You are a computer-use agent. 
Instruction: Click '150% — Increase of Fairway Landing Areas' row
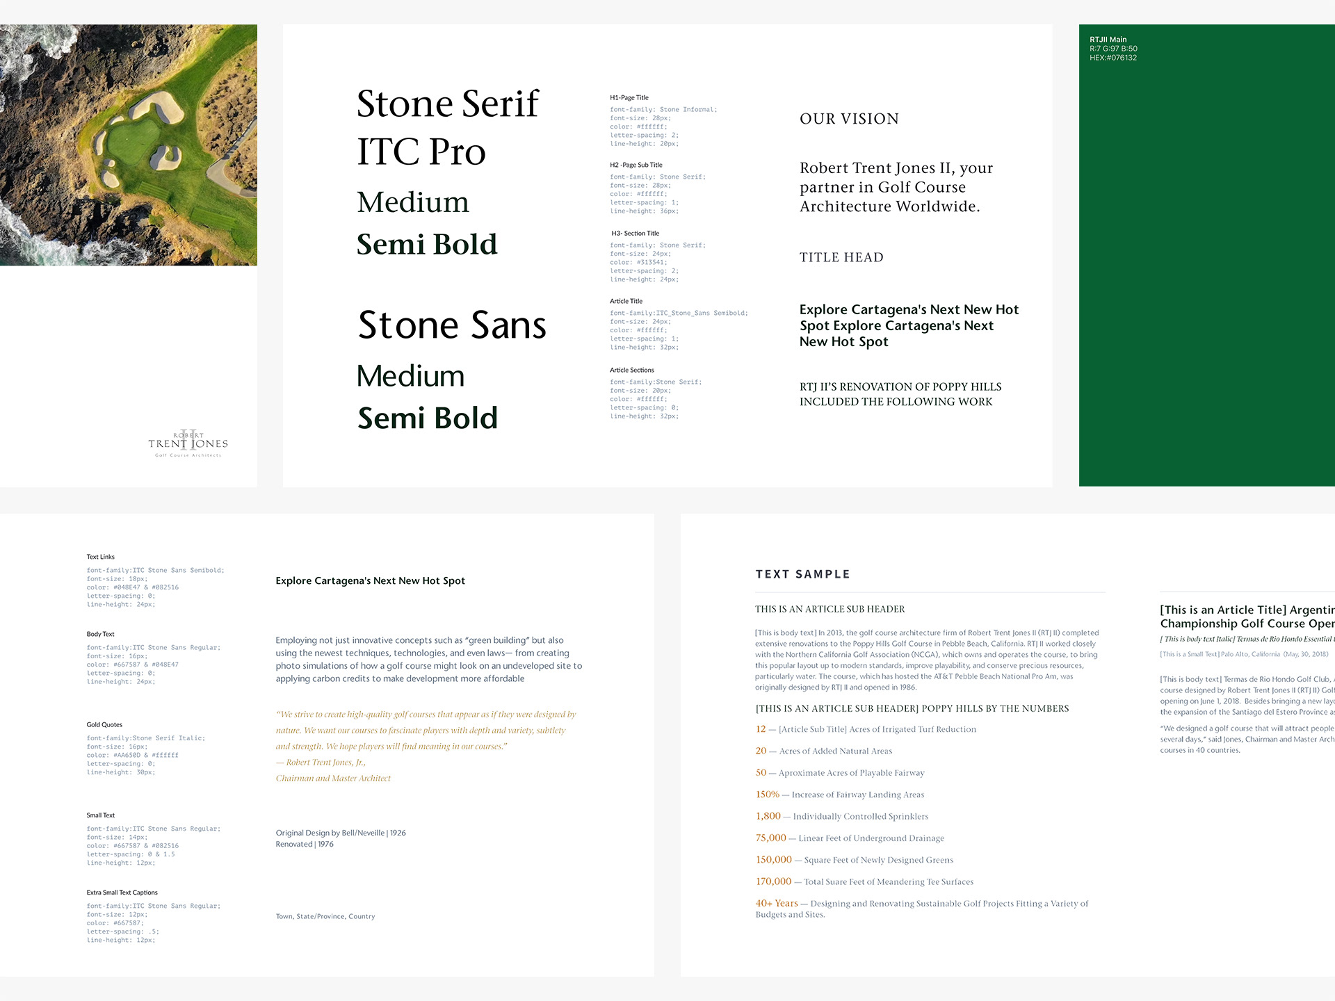pos(840,795)
